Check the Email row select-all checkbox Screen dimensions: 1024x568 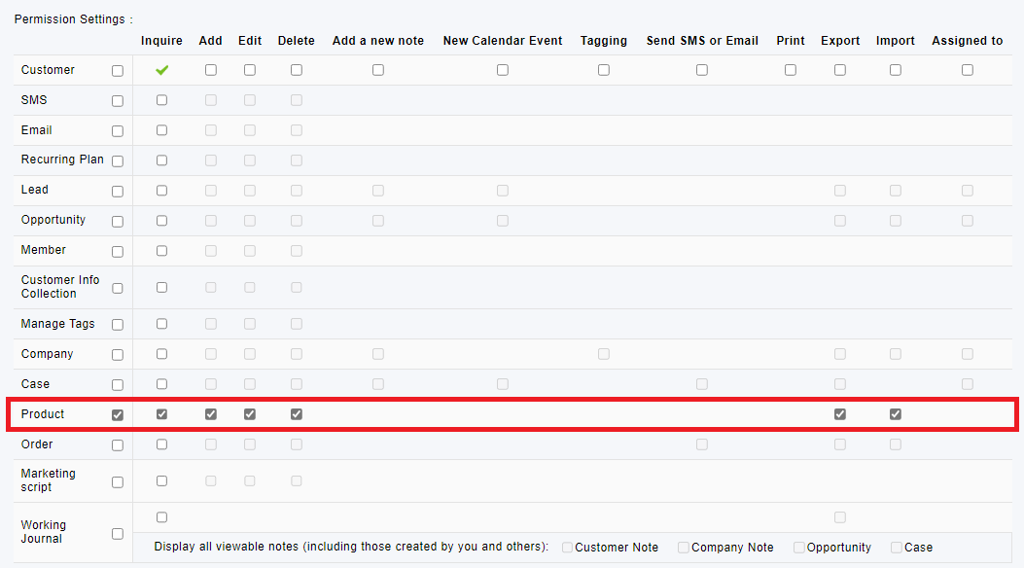pyautogui.click(x=118, y=131)
